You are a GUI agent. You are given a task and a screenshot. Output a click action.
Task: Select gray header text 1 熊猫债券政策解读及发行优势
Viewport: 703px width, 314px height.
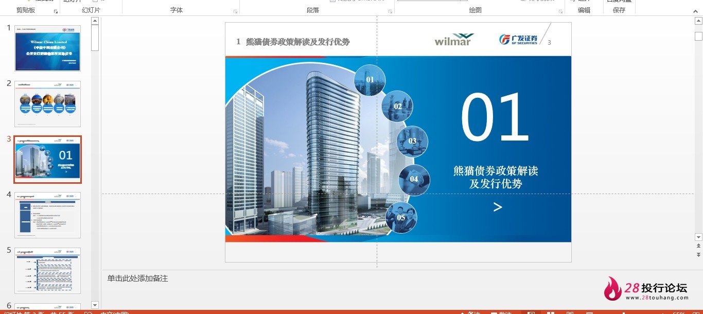coord(293,42)
